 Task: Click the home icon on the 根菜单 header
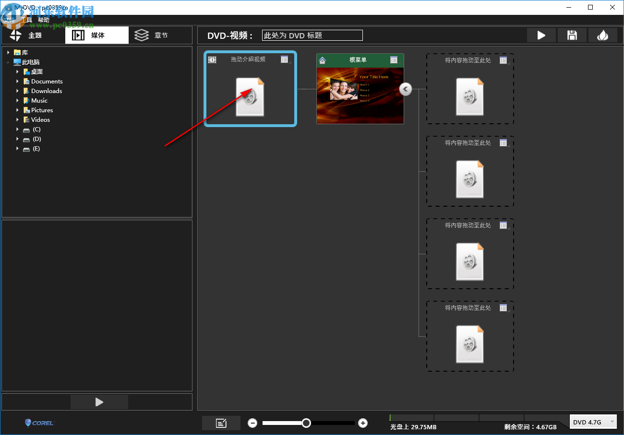[x=321, y=60]
